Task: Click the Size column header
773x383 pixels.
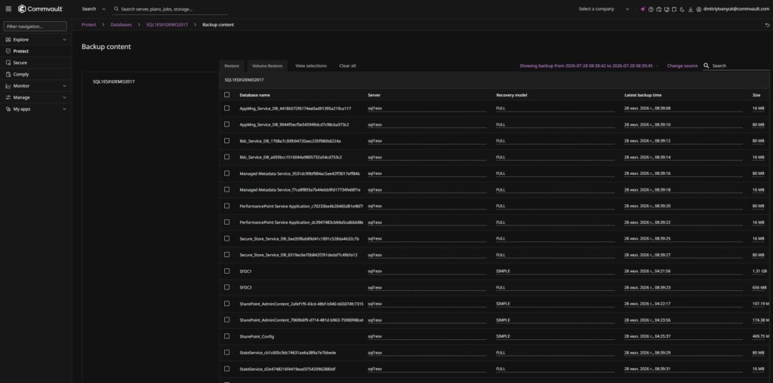Action: point(756,95)
